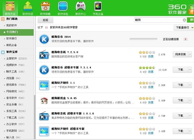The width and height of the screenshot is (194, 140).
Task: Click 投票 link for 酷狗游戏盒
Action: pyautogui.click(x=151, y=102)
